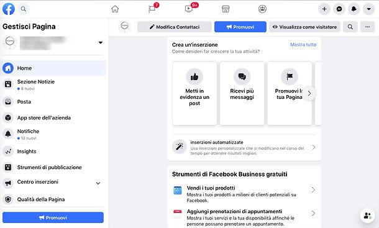379x228 pixels.
Task: Click the chevron beside Vendi i tuoi prodotti
Action: [313, 190]
